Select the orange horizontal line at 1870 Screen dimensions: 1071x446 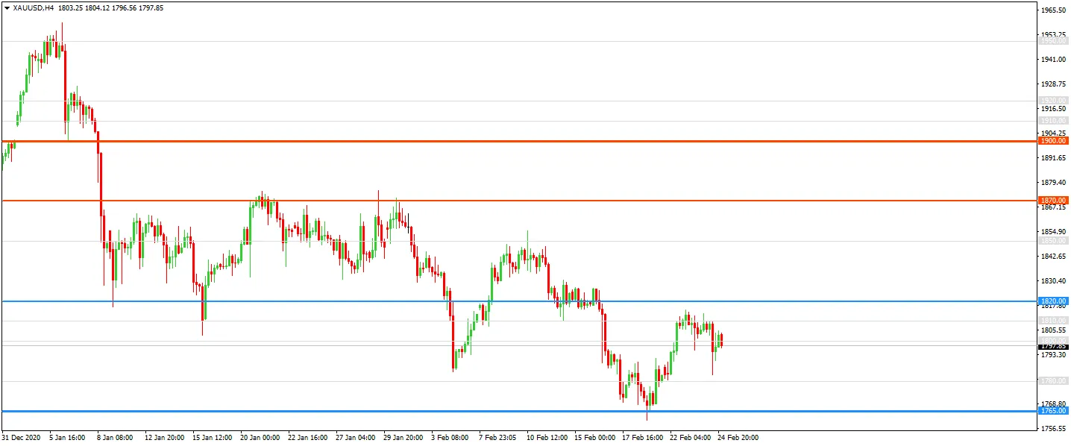click(x=519, y=201)
